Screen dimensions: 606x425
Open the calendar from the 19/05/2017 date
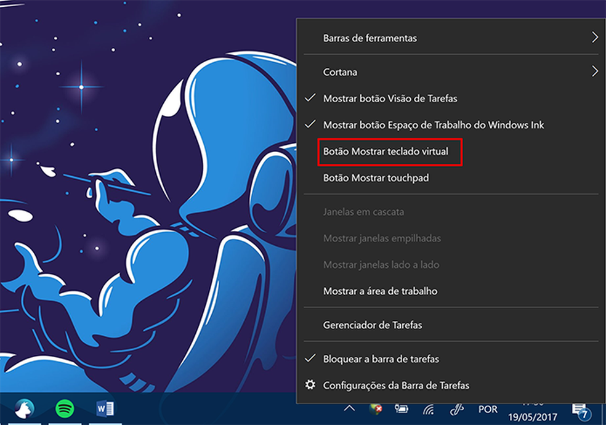[533, 416]
